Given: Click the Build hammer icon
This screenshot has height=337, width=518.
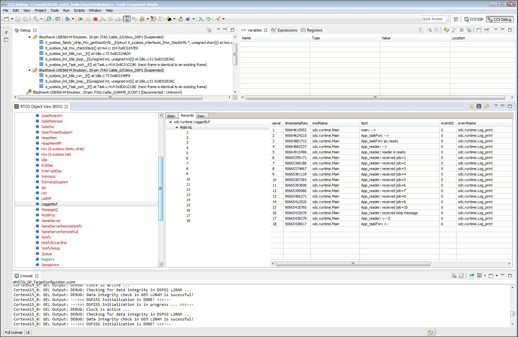Looking at the screenshot, I should point(35,19).
